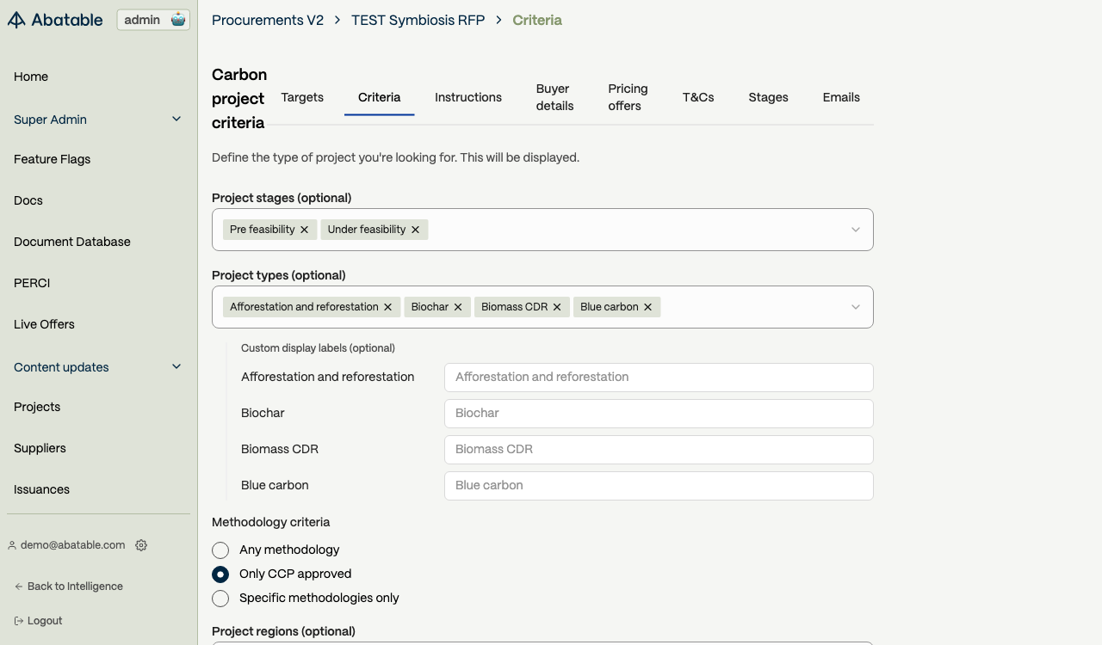Remove the Blue carbon tag
Screen dimensions: 1102x645
tap(648, 307)
